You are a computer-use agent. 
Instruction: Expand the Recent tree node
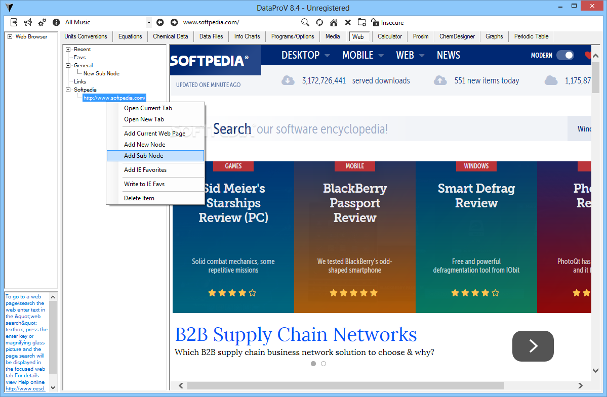tap(68, 49)
